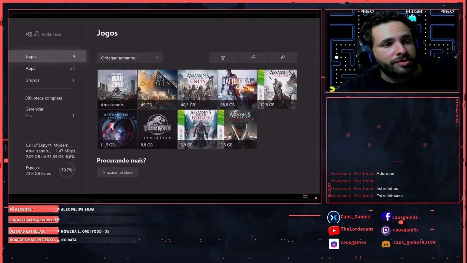The image size is (467, 263).
Task: Click the Discord icon for caos_games#2199
Action: point(386,244)
